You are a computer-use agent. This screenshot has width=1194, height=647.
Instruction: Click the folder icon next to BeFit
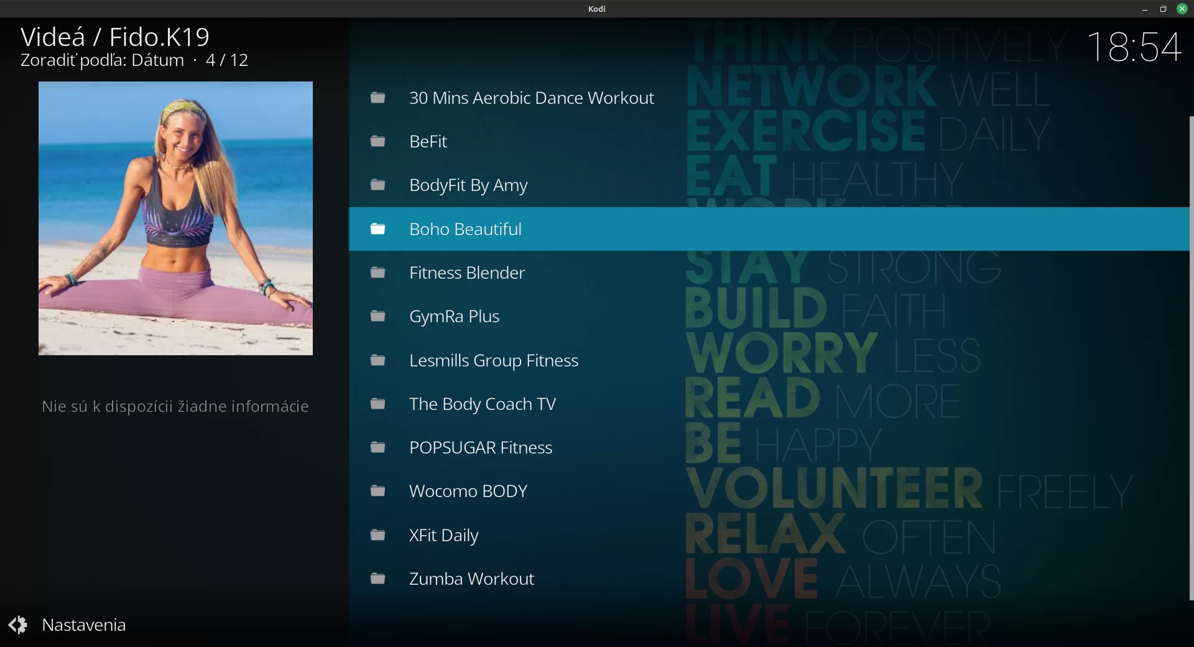(x=377, y=141)
